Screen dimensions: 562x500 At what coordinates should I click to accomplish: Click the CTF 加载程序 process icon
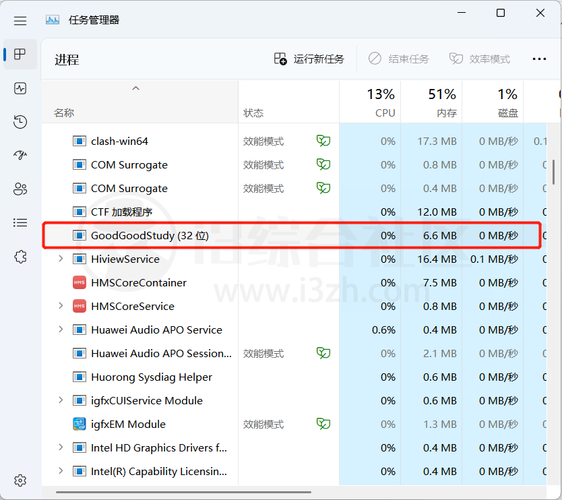coord(80,212)
